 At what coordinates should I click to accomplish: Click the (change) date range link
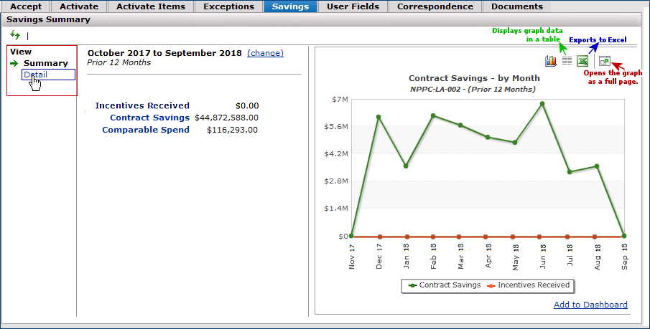click(x=265, y=53)
